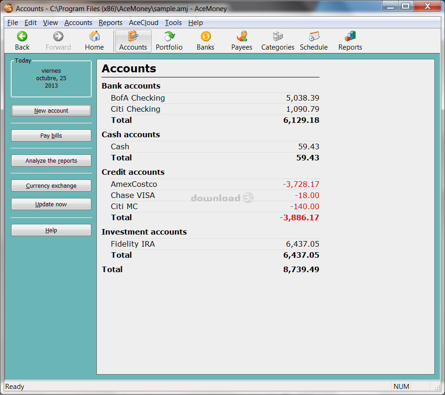Minimize the AceMoney window
445x395 pixels.
tap(390, 6)
